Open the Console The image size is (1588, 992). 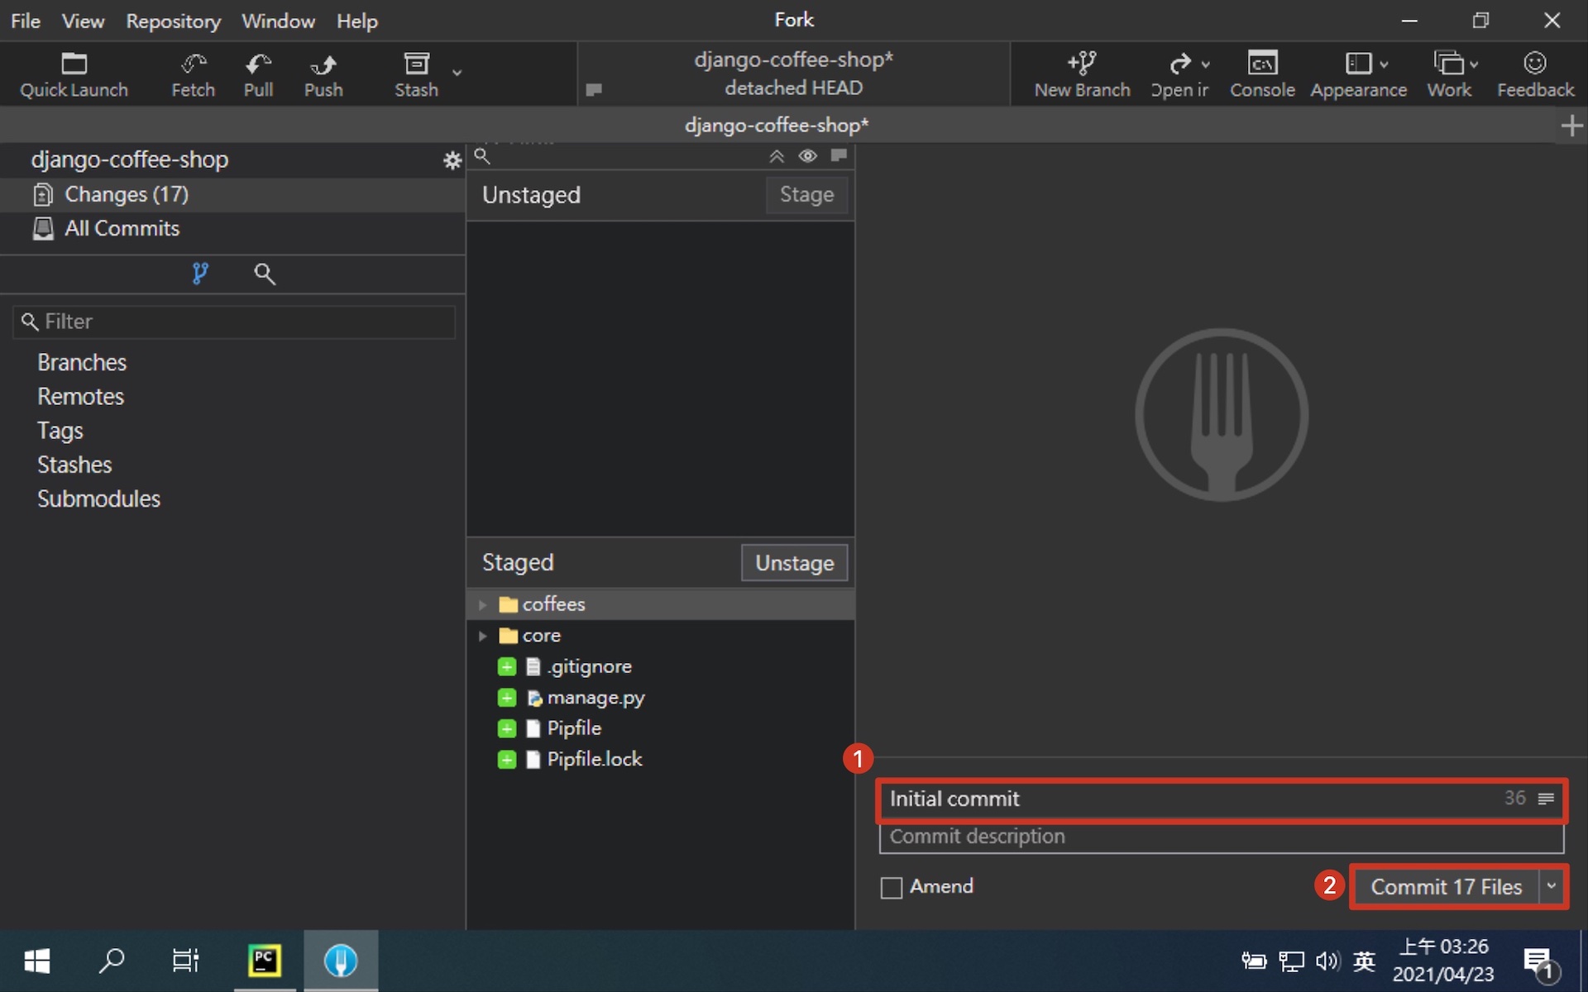[x=1262, y=74]
